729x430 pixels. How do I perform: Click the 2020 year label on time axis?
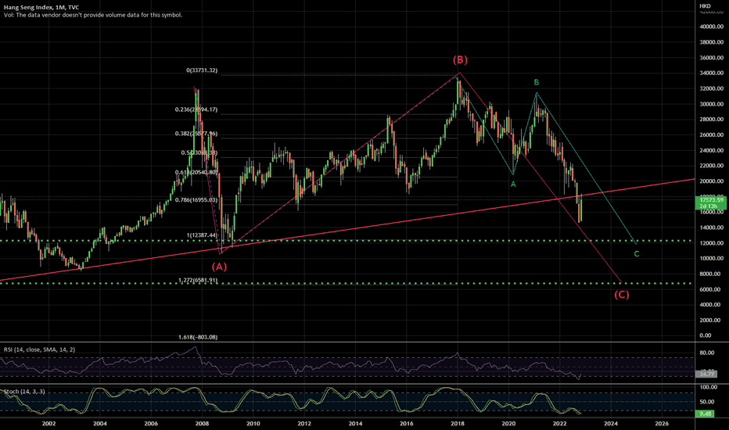(508, 424)
